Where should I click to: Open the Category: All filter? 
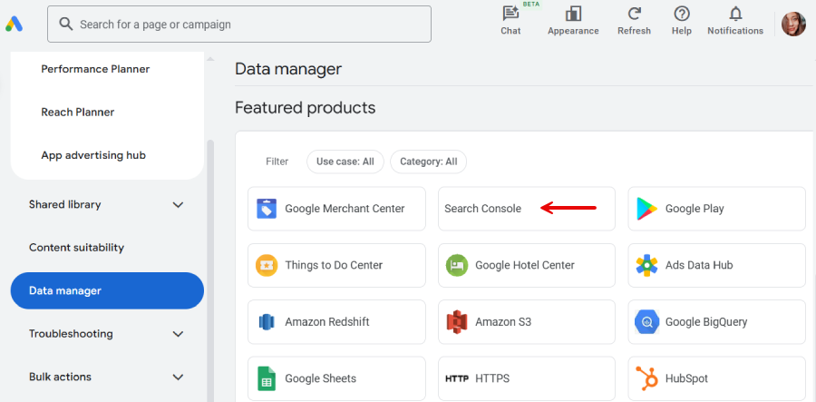[428, 162]
